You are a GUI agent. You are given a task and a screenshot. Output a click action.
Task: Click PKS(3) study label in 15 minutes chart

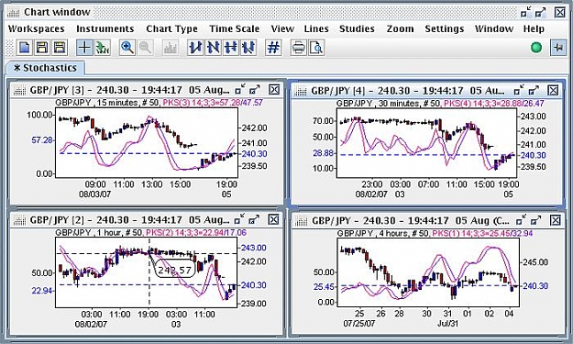pyautogui.click(x=213, y=103)
